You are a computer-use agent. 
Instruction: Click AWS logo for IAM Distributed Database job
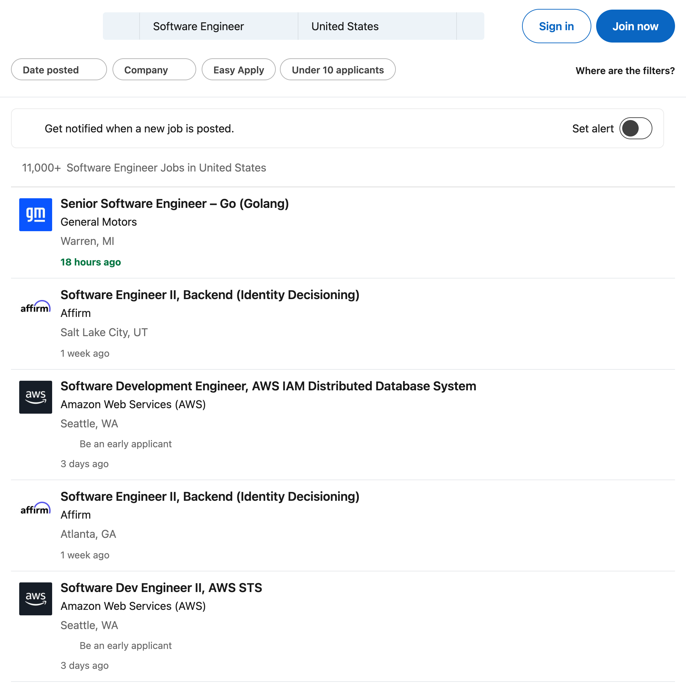[x=36, y=397]
